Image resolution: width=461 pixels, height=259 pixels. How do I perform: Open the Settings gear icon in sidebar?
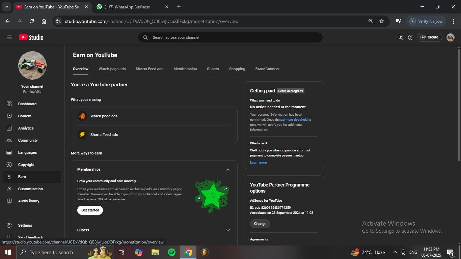[x=9, y=225]
